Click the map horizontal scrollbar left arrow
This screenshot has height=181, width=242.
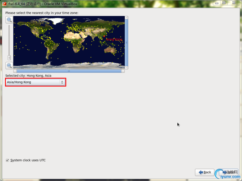(x=15, y=71)
